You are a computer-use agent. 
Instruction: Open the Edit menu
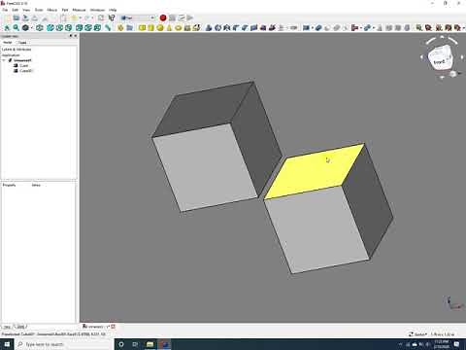[15, 10]
